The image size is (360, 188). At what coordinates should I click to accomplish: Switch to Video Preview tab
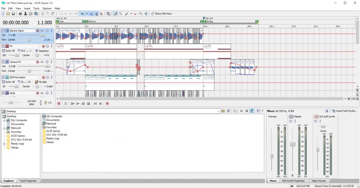point(319,181)
